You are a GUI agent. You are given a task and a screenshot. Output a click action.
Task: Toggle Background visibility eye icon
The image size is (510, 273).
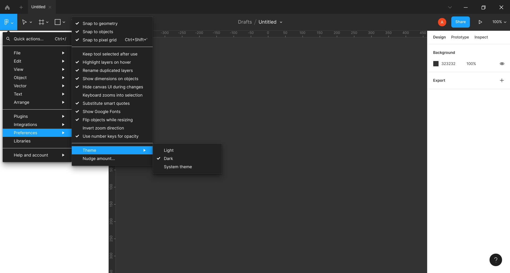[x=502, y=64]
